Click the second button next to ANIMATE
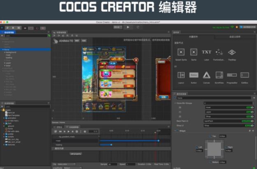Image resolution: width=257 pixels, height=169 pixels. [84, 41]
